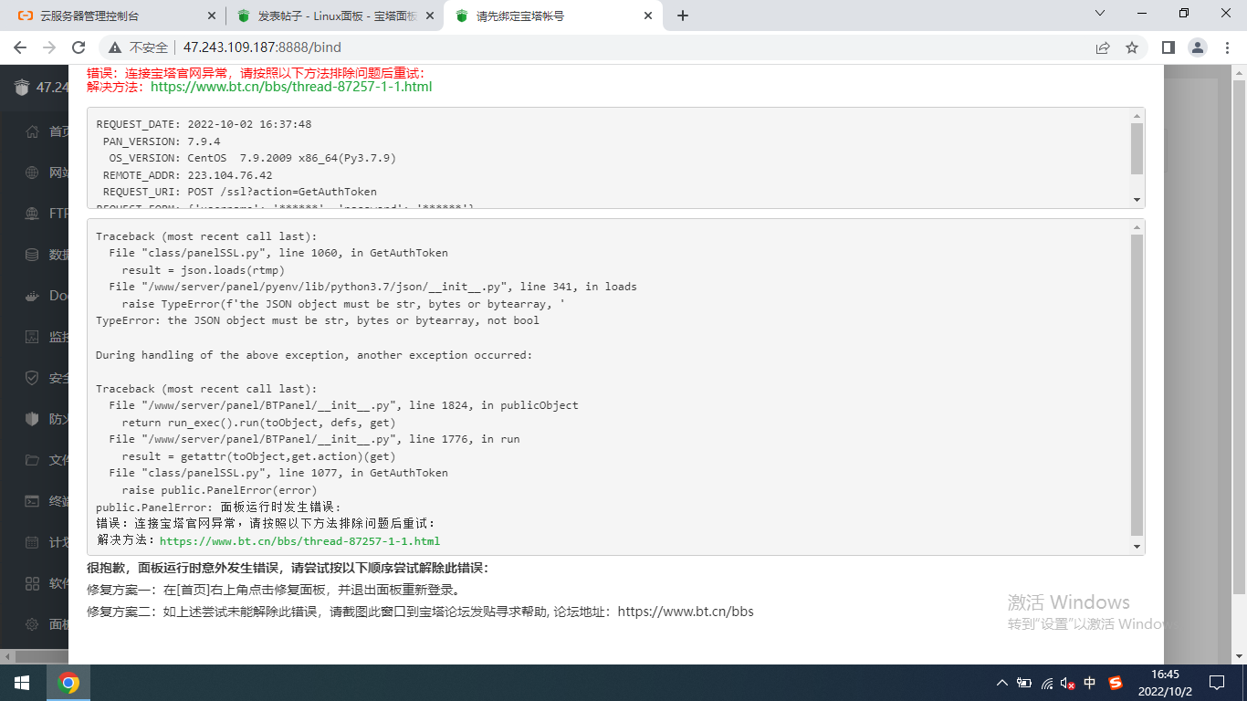Click the horizontal scrollbar left arrow

[x=6, y=656]
